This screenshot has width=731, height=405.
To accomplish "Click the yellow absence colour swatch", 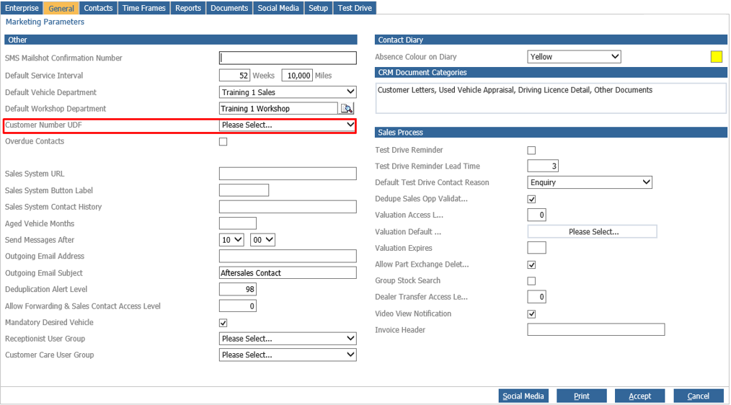I will (716, 57).
